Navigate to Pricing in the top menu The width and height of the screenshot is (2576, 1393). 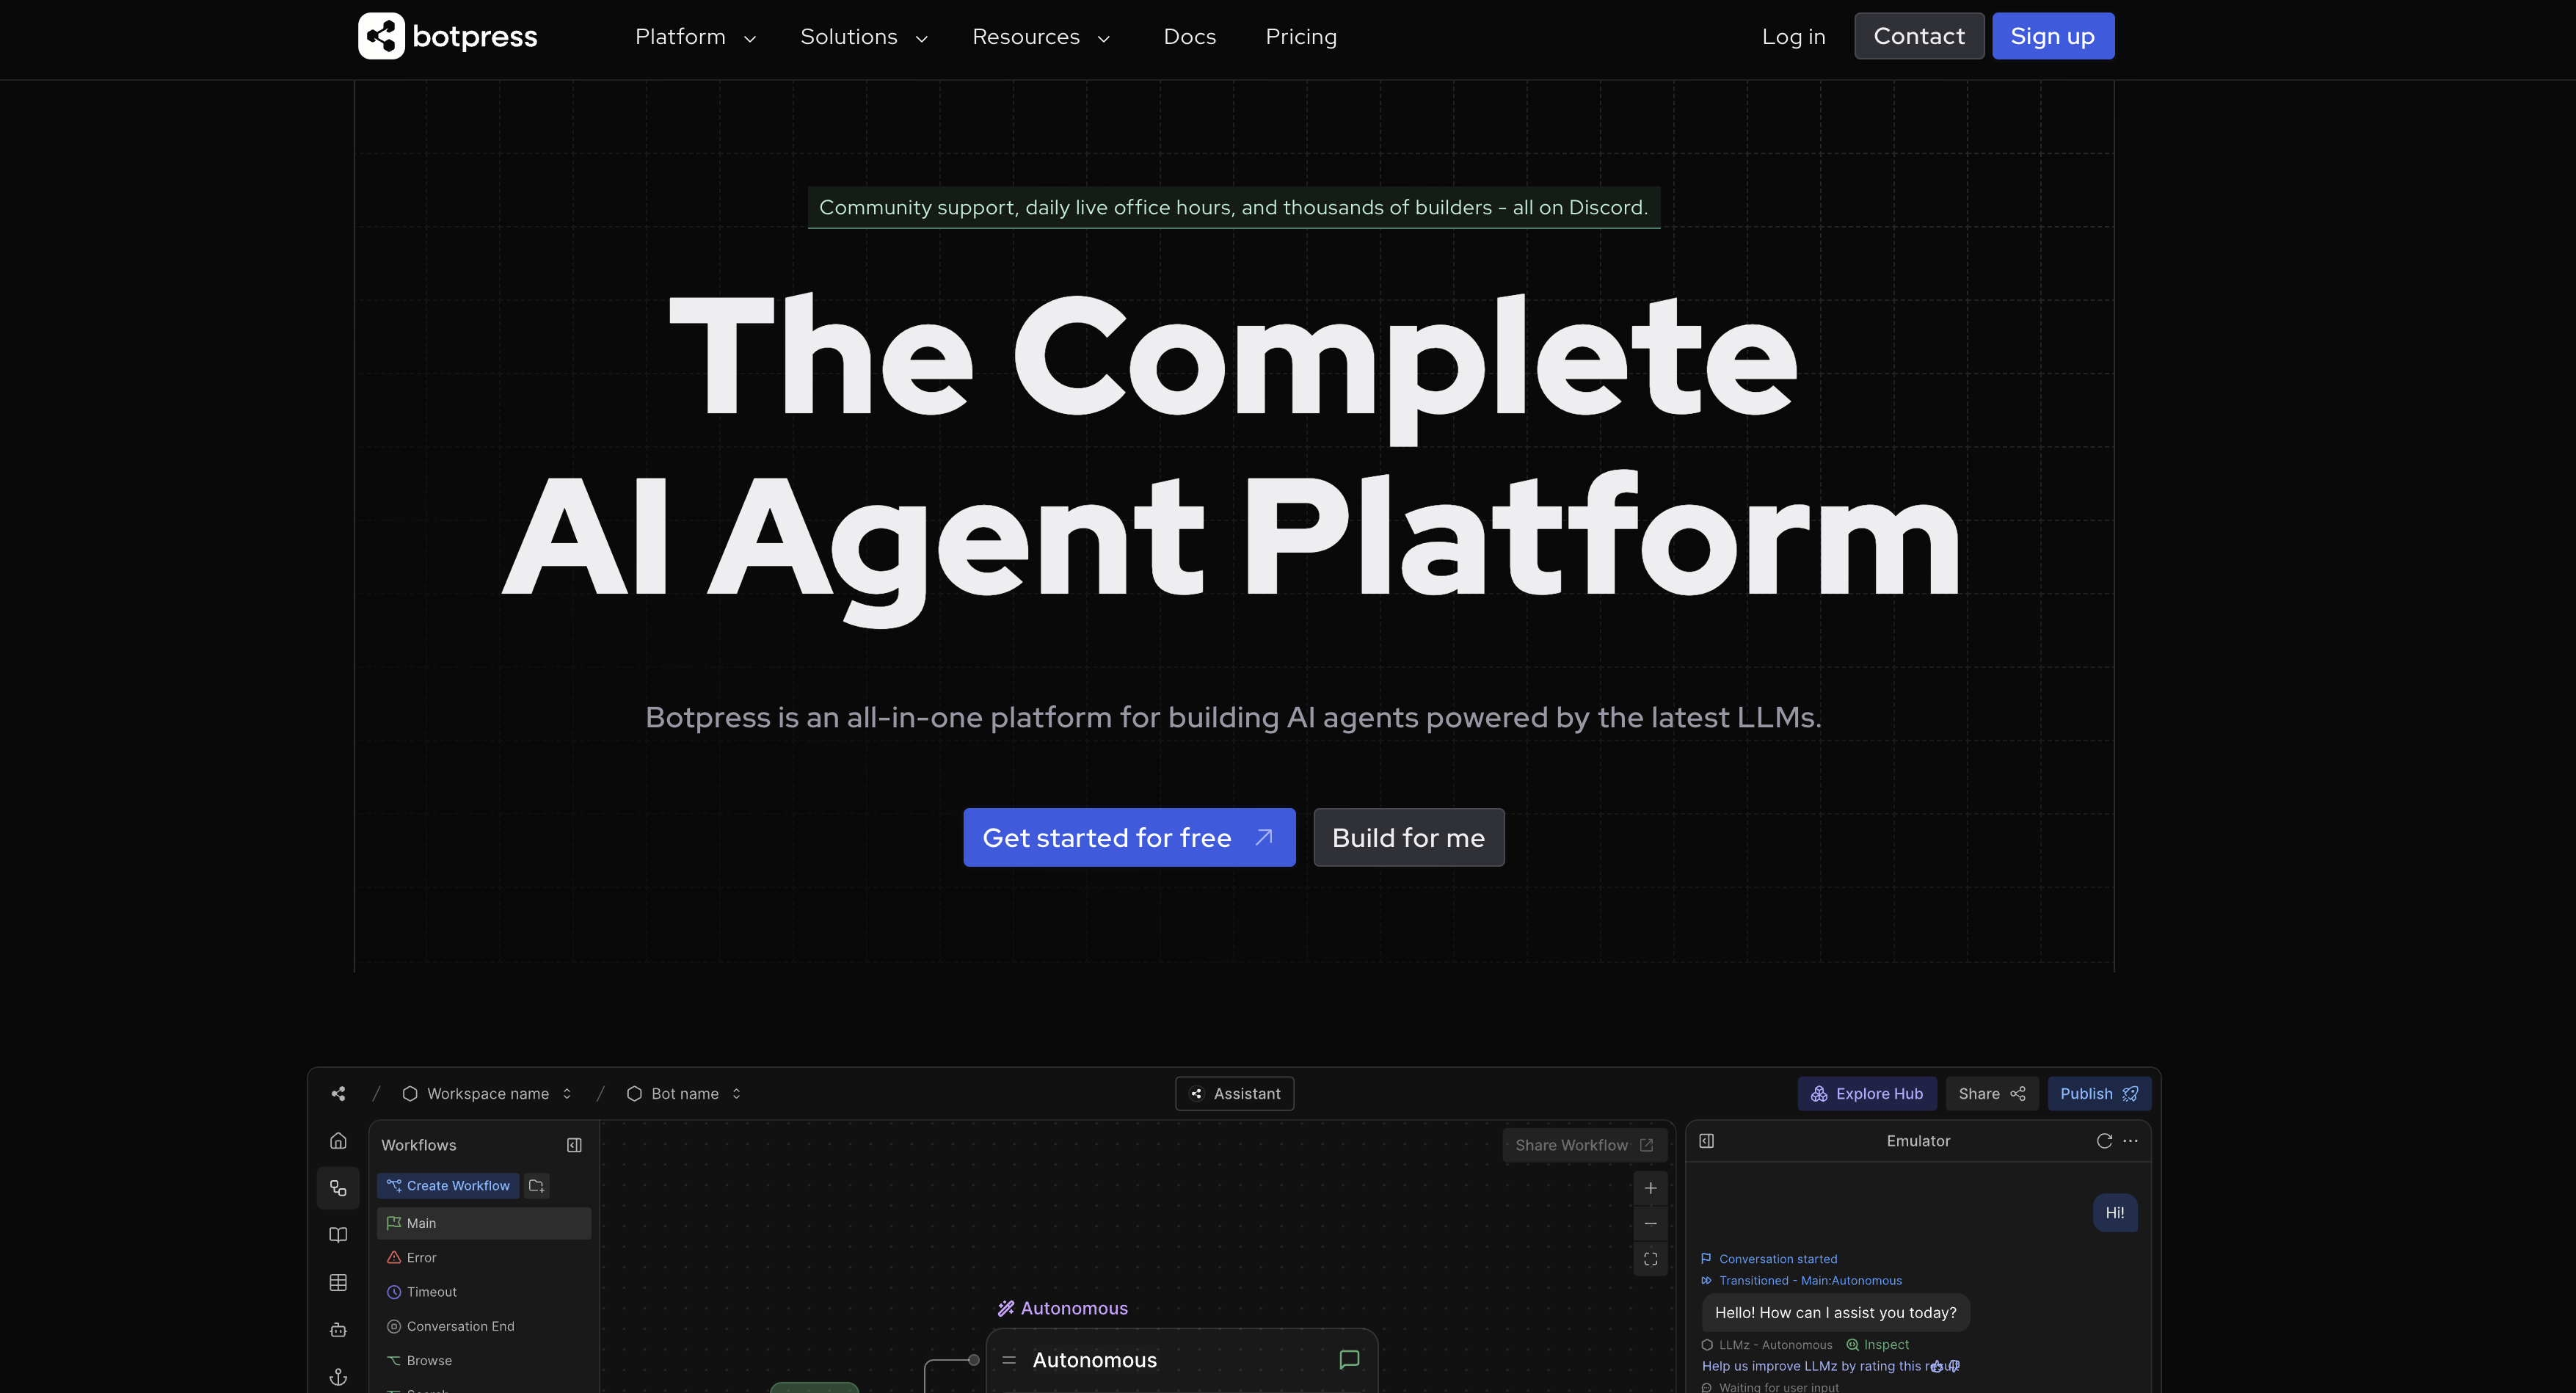(1301, 36)
